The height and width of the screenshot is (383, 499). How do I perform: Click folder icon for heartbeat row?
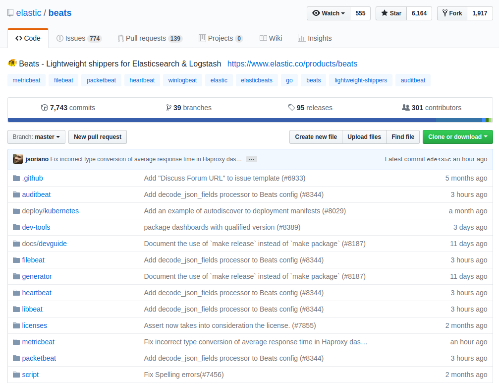16,293
